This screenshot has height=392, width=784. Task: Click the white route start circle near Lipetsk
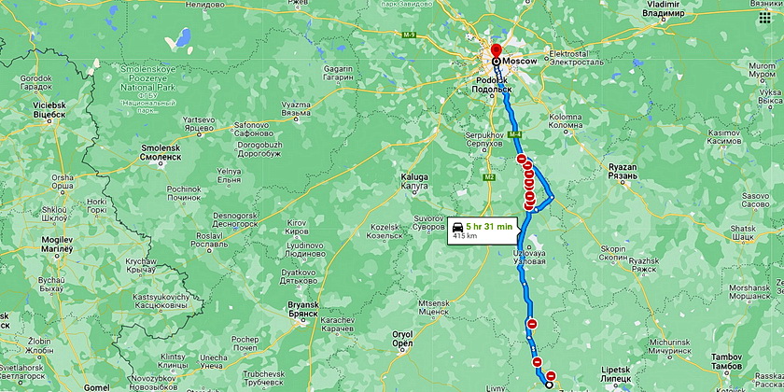click(549, 385)
